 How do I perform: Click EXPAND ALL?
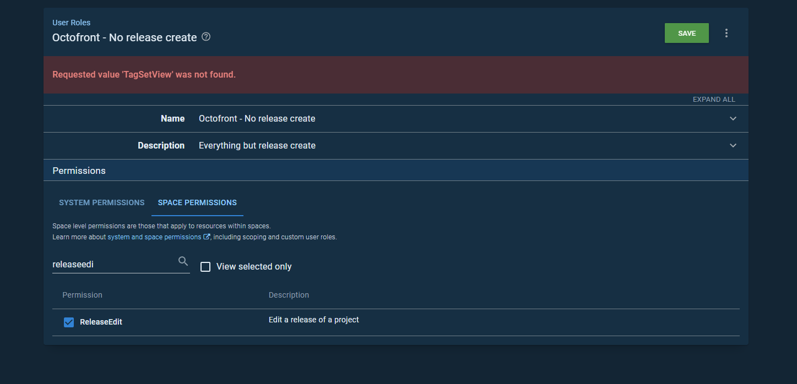click(x=714, y=100)
